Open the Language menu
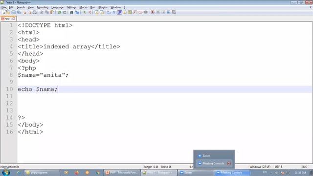The width and height of the screenshot is (313, 176). click(57, 7)
